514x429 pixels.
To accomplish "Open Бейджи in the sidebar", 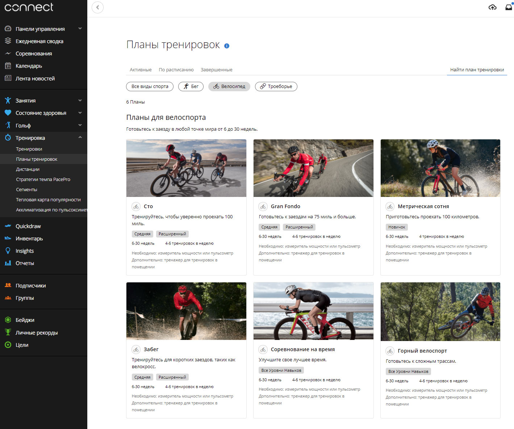I will (25, 320).
